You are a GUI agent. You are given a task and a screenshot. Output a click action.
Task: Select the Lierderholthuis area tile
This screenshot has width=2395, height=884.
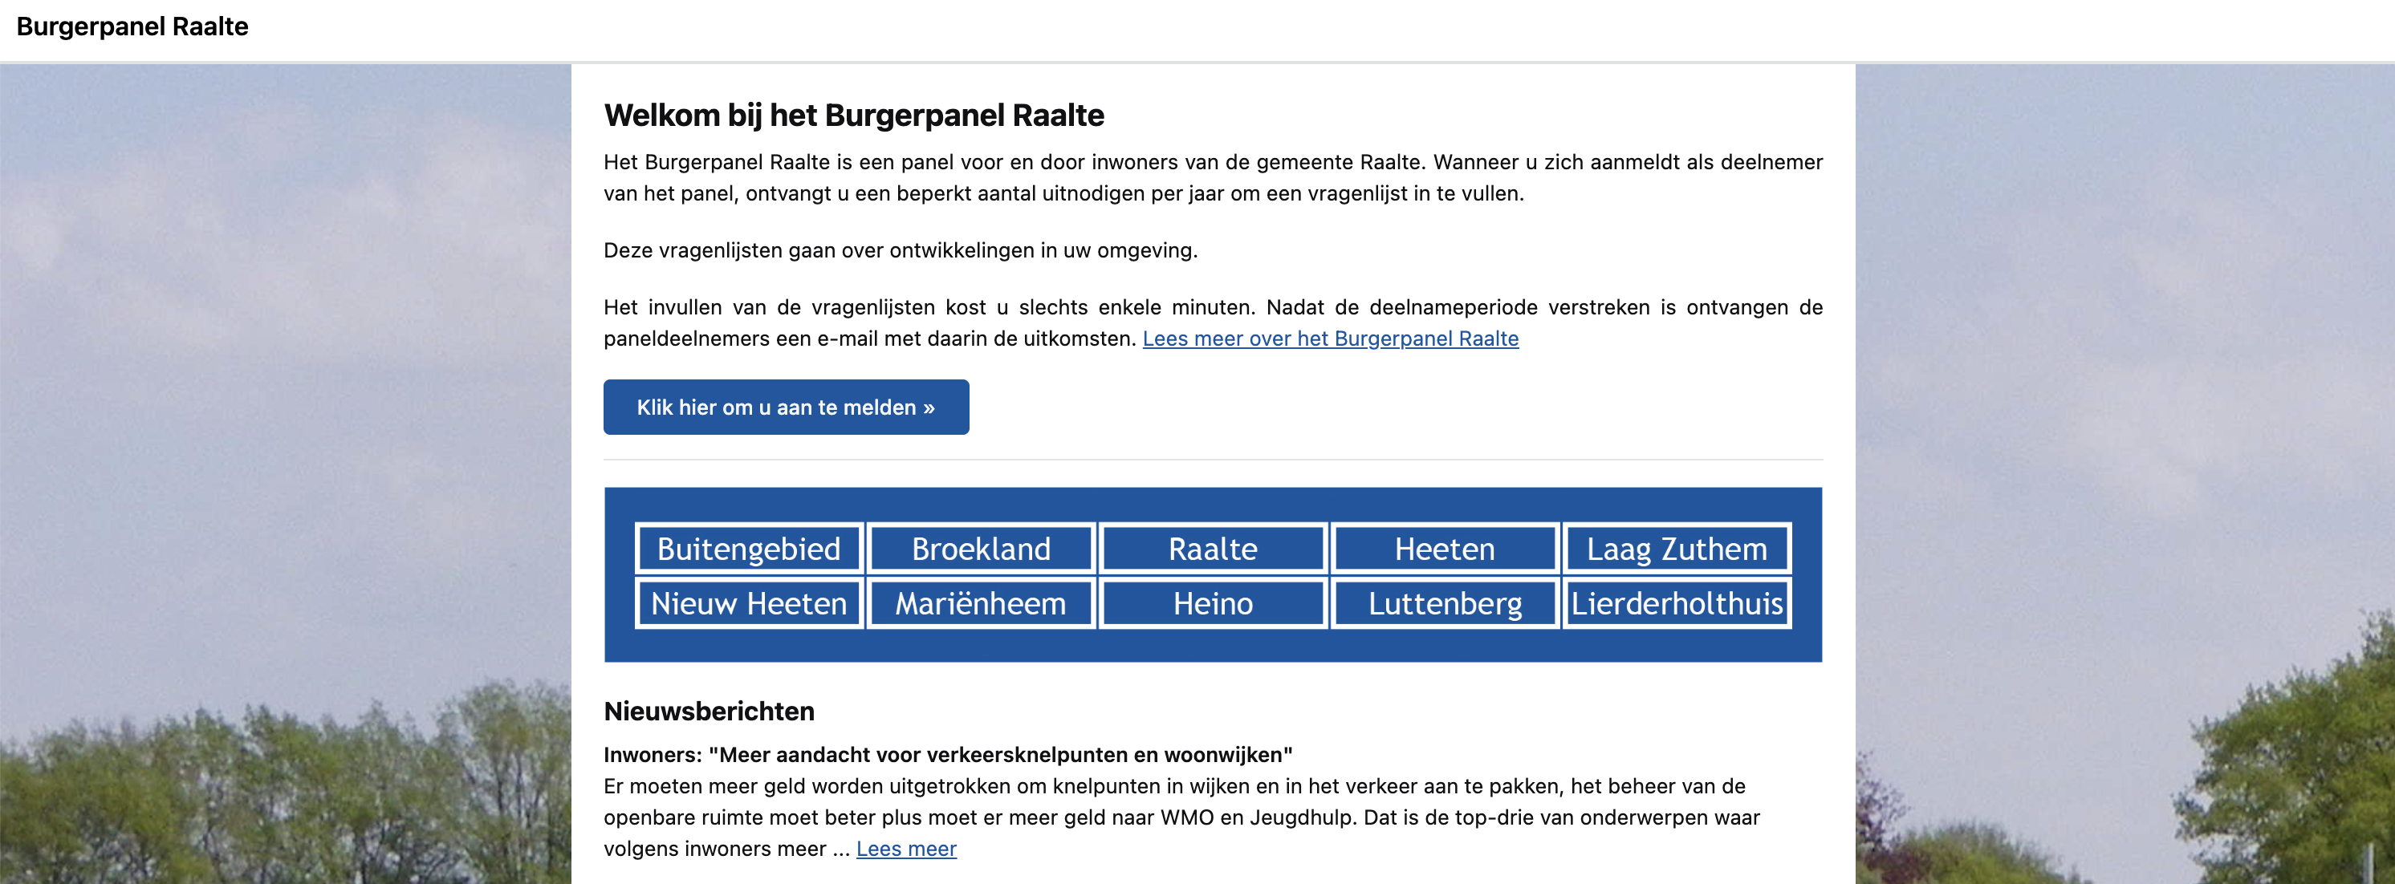(x=1677, y=603)
